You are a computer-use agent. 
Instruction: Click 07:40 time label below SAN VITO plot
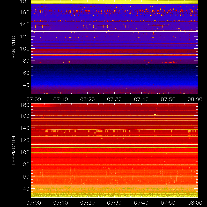[141, 99]
